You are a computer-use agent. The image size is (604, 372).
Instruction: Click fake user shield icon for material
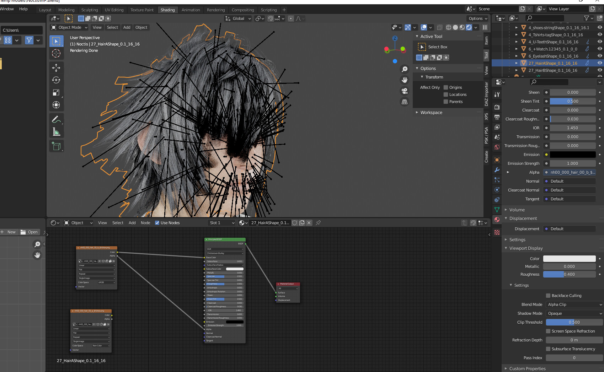coord(295,223)
